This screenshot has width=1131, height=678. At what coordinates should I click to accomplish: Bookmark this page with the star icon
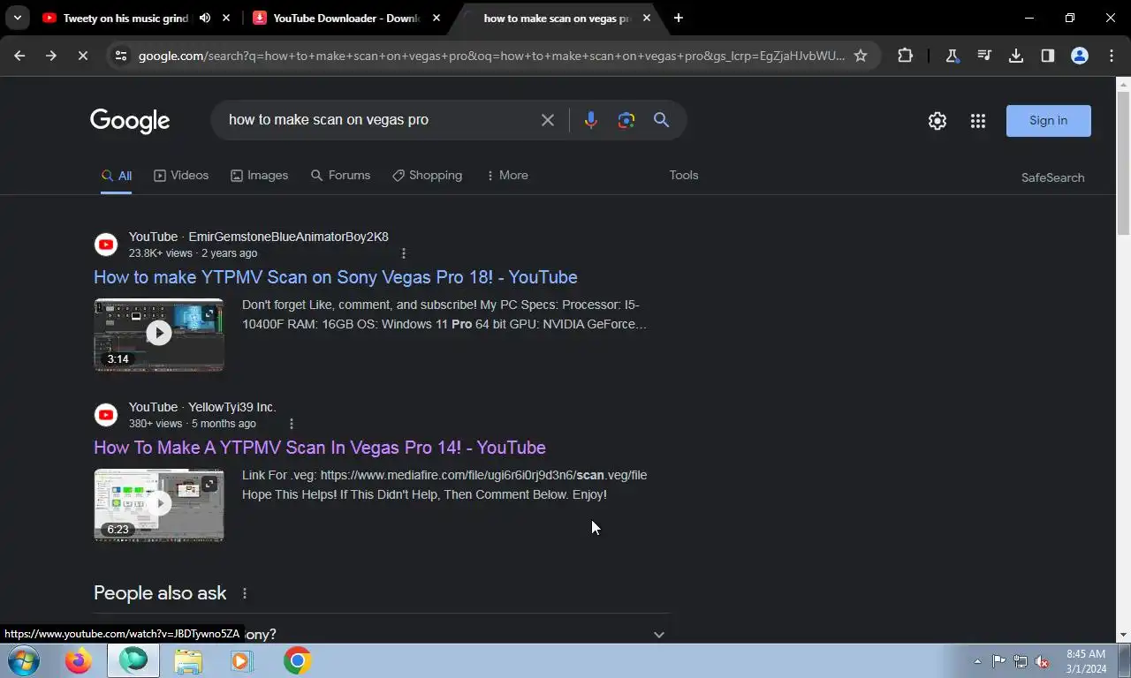coord(861,56)
